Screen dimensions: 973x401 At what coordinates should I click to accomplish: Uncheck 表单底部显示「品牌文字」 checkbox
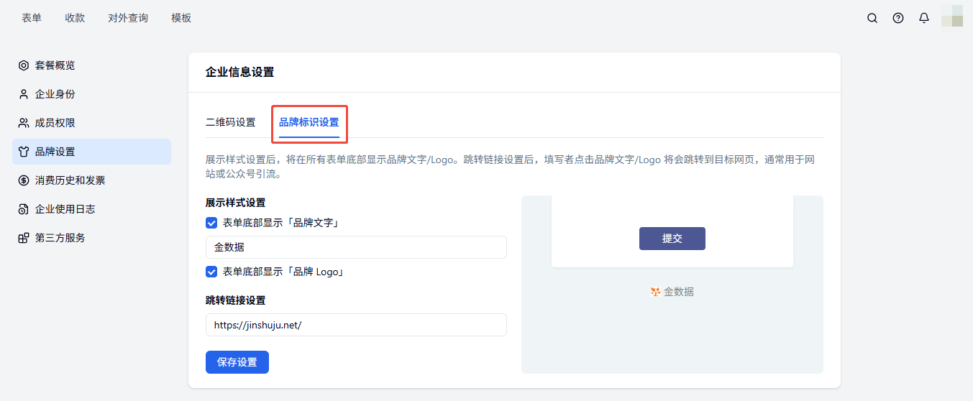coord(211,223)
